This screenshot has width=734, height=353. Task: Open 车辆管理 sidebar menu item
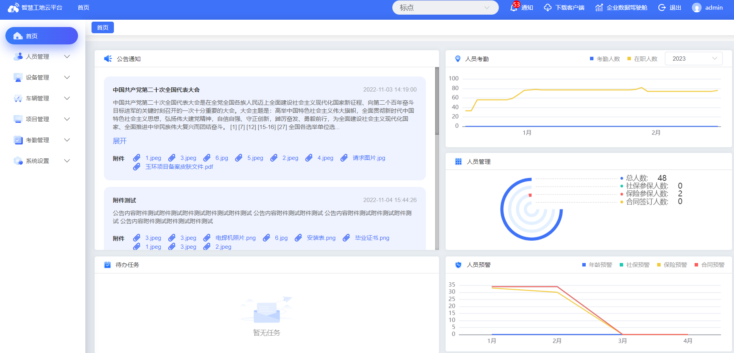tap(42, 98)
